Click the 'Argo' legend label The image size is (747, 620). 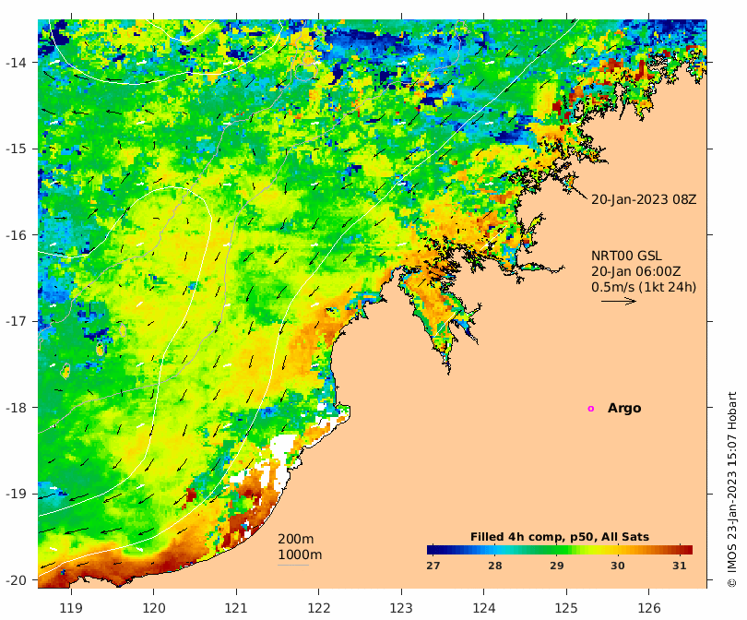coord(624,409)
